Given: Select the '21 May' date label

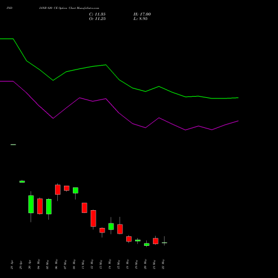Looking at the screenshot, I should [154, 264].
